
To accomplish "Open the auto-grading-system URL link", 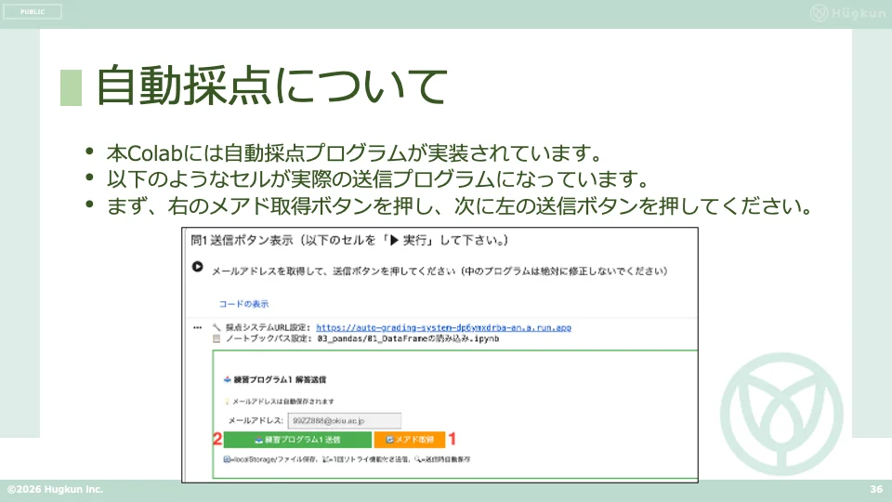I will 444,327.
